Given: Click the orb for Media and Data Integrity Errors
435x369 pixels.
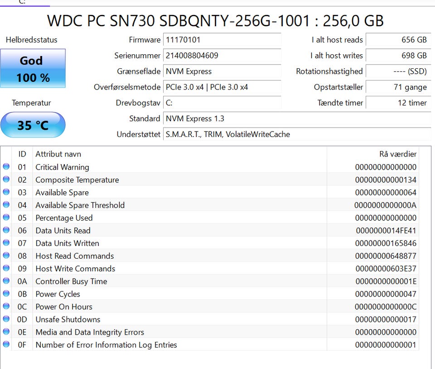Looking at the screenshot, I should point(6,331).
